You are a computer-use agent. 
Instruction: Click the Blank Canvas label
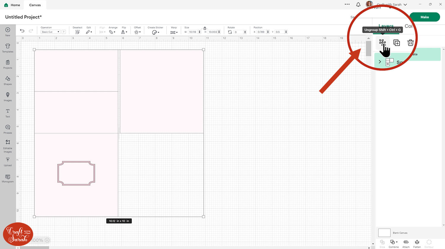coord(400,233)
